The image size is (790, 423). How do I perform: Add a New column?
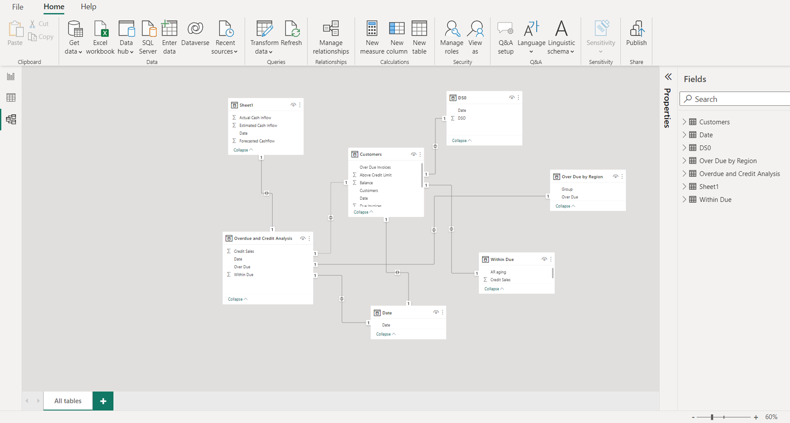[x=397, y=37]
